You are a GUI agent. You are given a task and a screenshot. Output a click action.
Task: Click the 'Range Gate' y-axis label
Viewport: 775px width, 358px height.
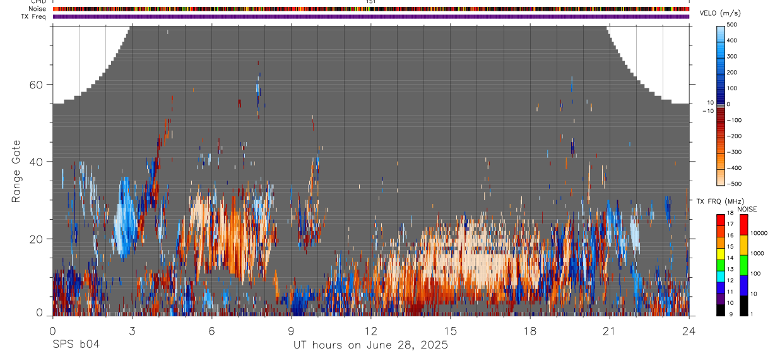pyautogui.click(x=17, y=172)
